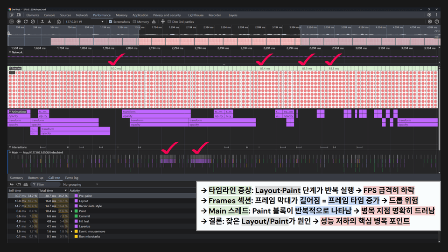Select the Run microtasks row
The image size is (448, 252).
(x=102, y=237)
